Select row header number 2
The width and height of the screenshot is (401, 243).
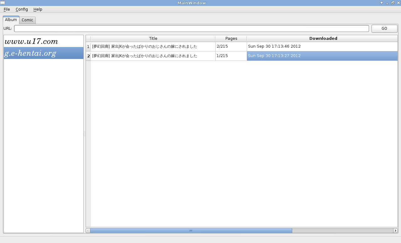tap(88, 56)
